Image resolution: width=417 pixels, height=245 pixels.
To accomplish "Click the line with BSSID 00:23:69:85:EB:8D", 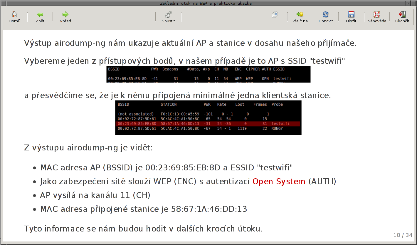I will [167, 168].
